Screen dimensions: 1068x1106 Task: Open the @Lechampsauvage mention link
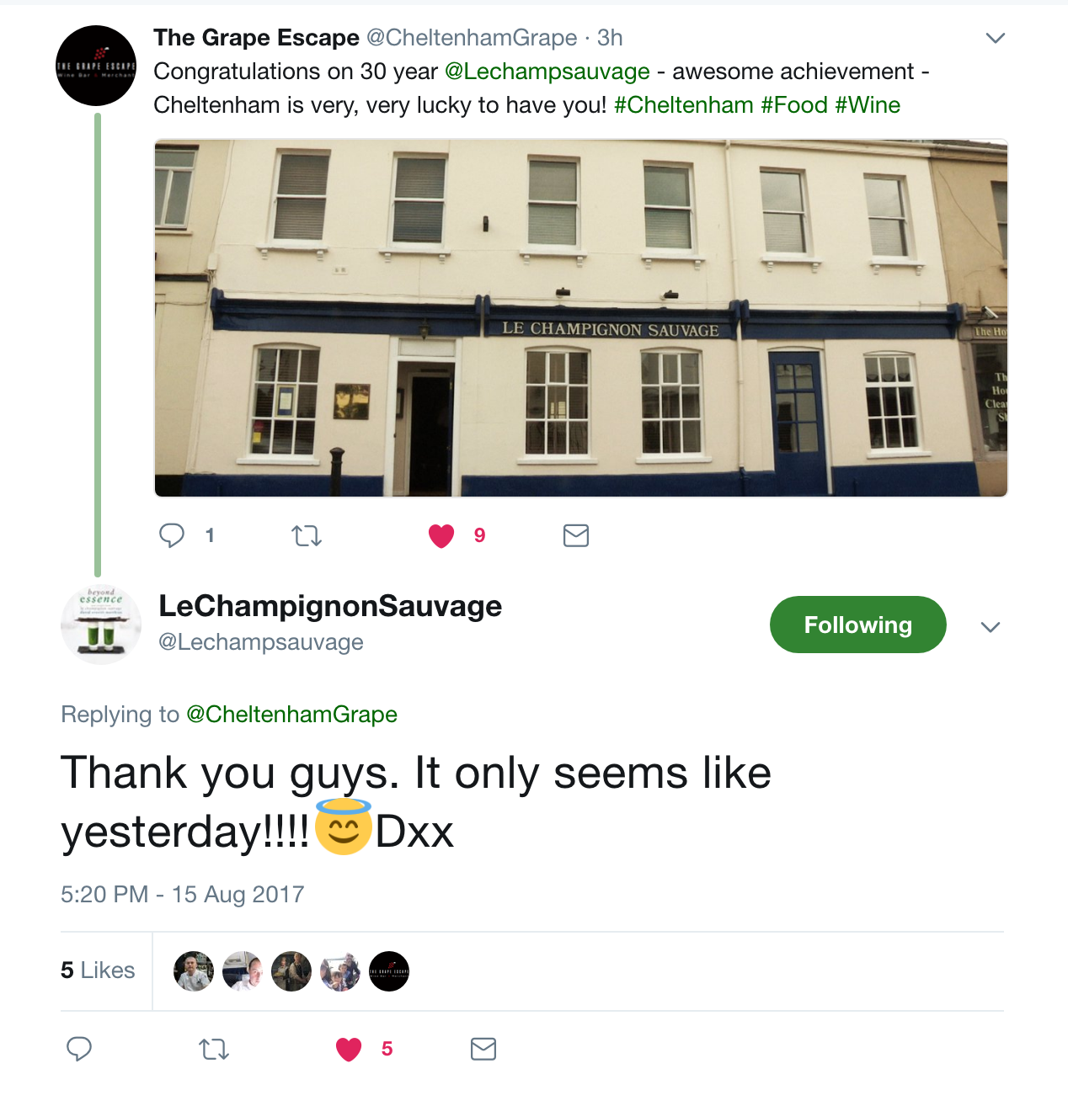pos(547,72)
